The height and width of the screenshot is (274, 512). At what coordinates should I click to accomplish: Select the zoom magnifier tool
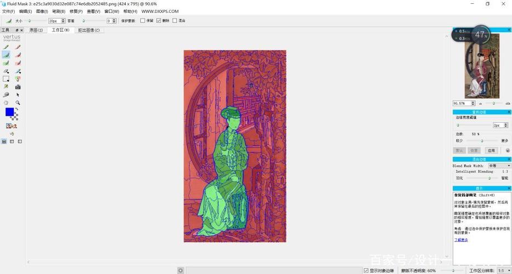(x=18, y=102)
